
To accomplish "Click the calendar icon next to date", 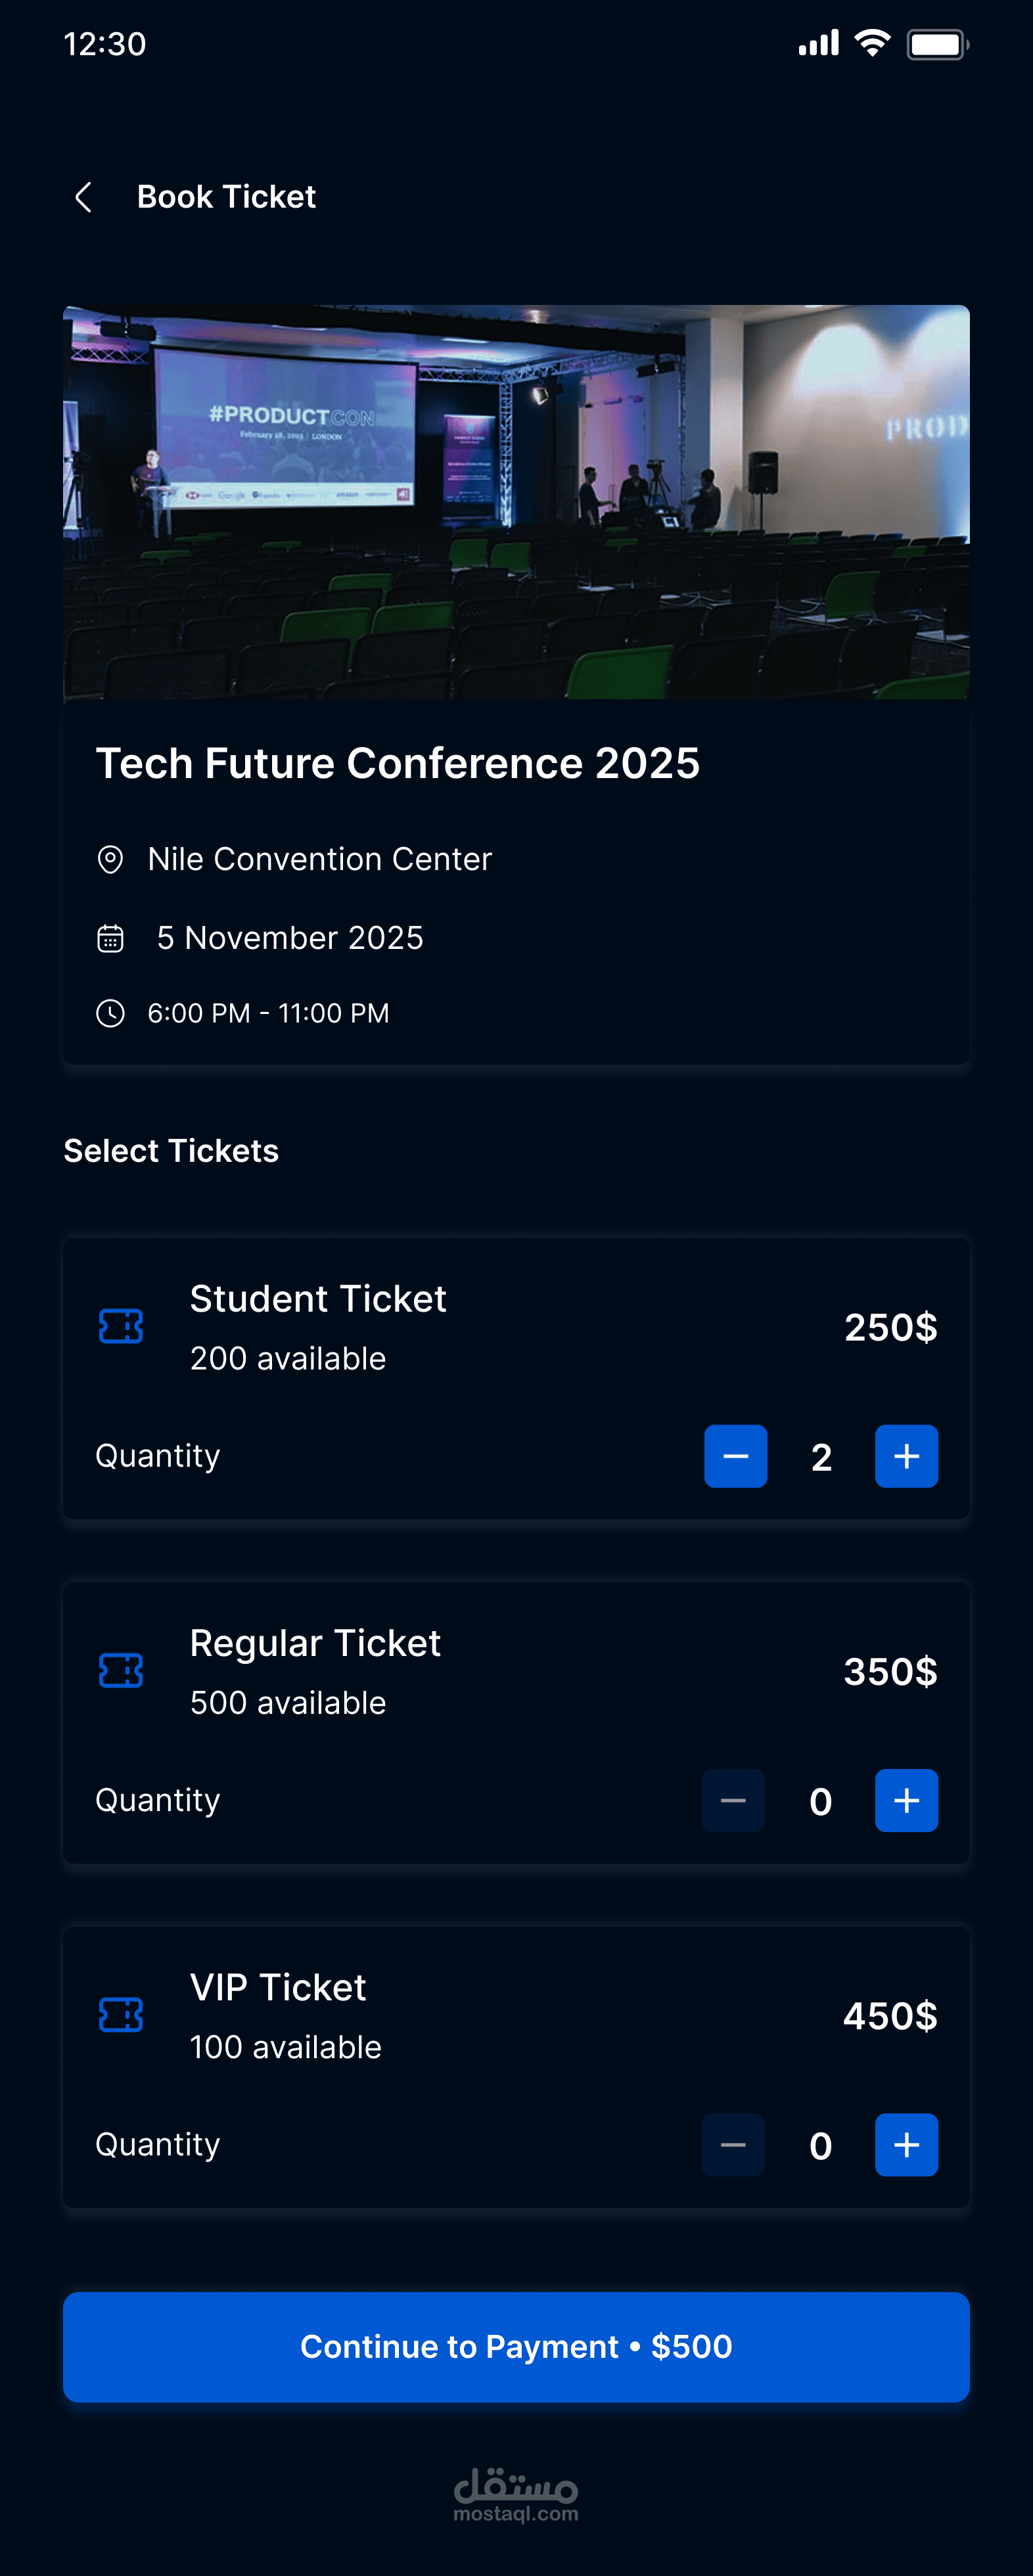I will [110, 938].
